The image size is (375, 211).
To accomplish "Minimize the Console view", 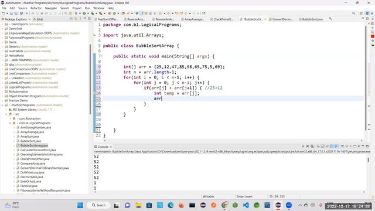I will point(363,146).
